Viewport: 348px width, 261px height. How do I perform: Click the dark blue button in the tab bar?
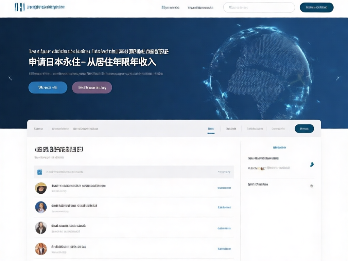pos(304,128)
